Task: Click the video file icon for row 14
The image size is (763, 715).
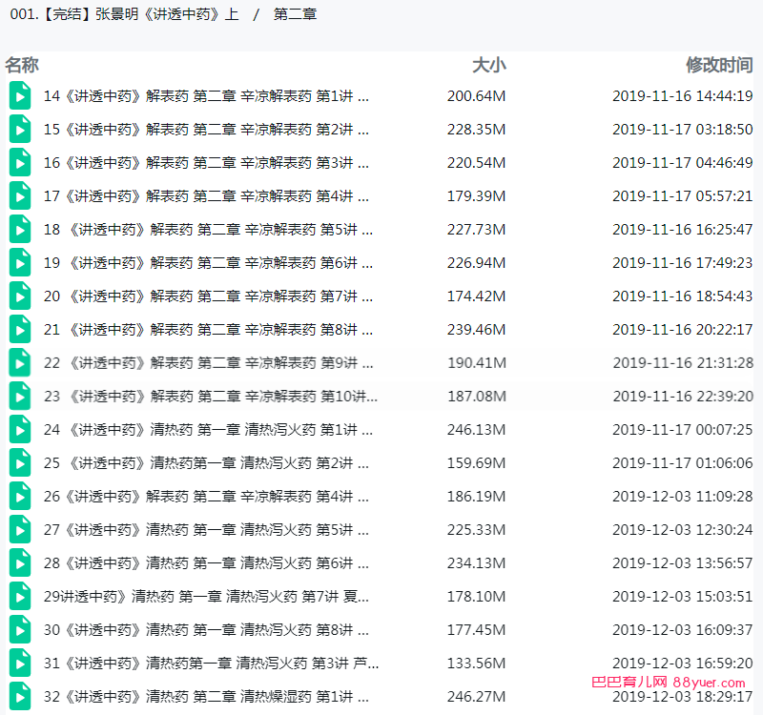Action: pyautogui.click(x=20, y=96)
